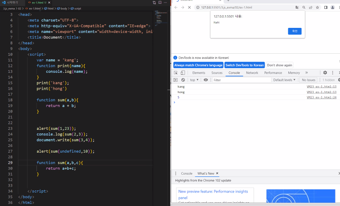The width and height of the screenshot is (340, 206).
Task: Open Performance insights panel link
Action: coord(213,195)
